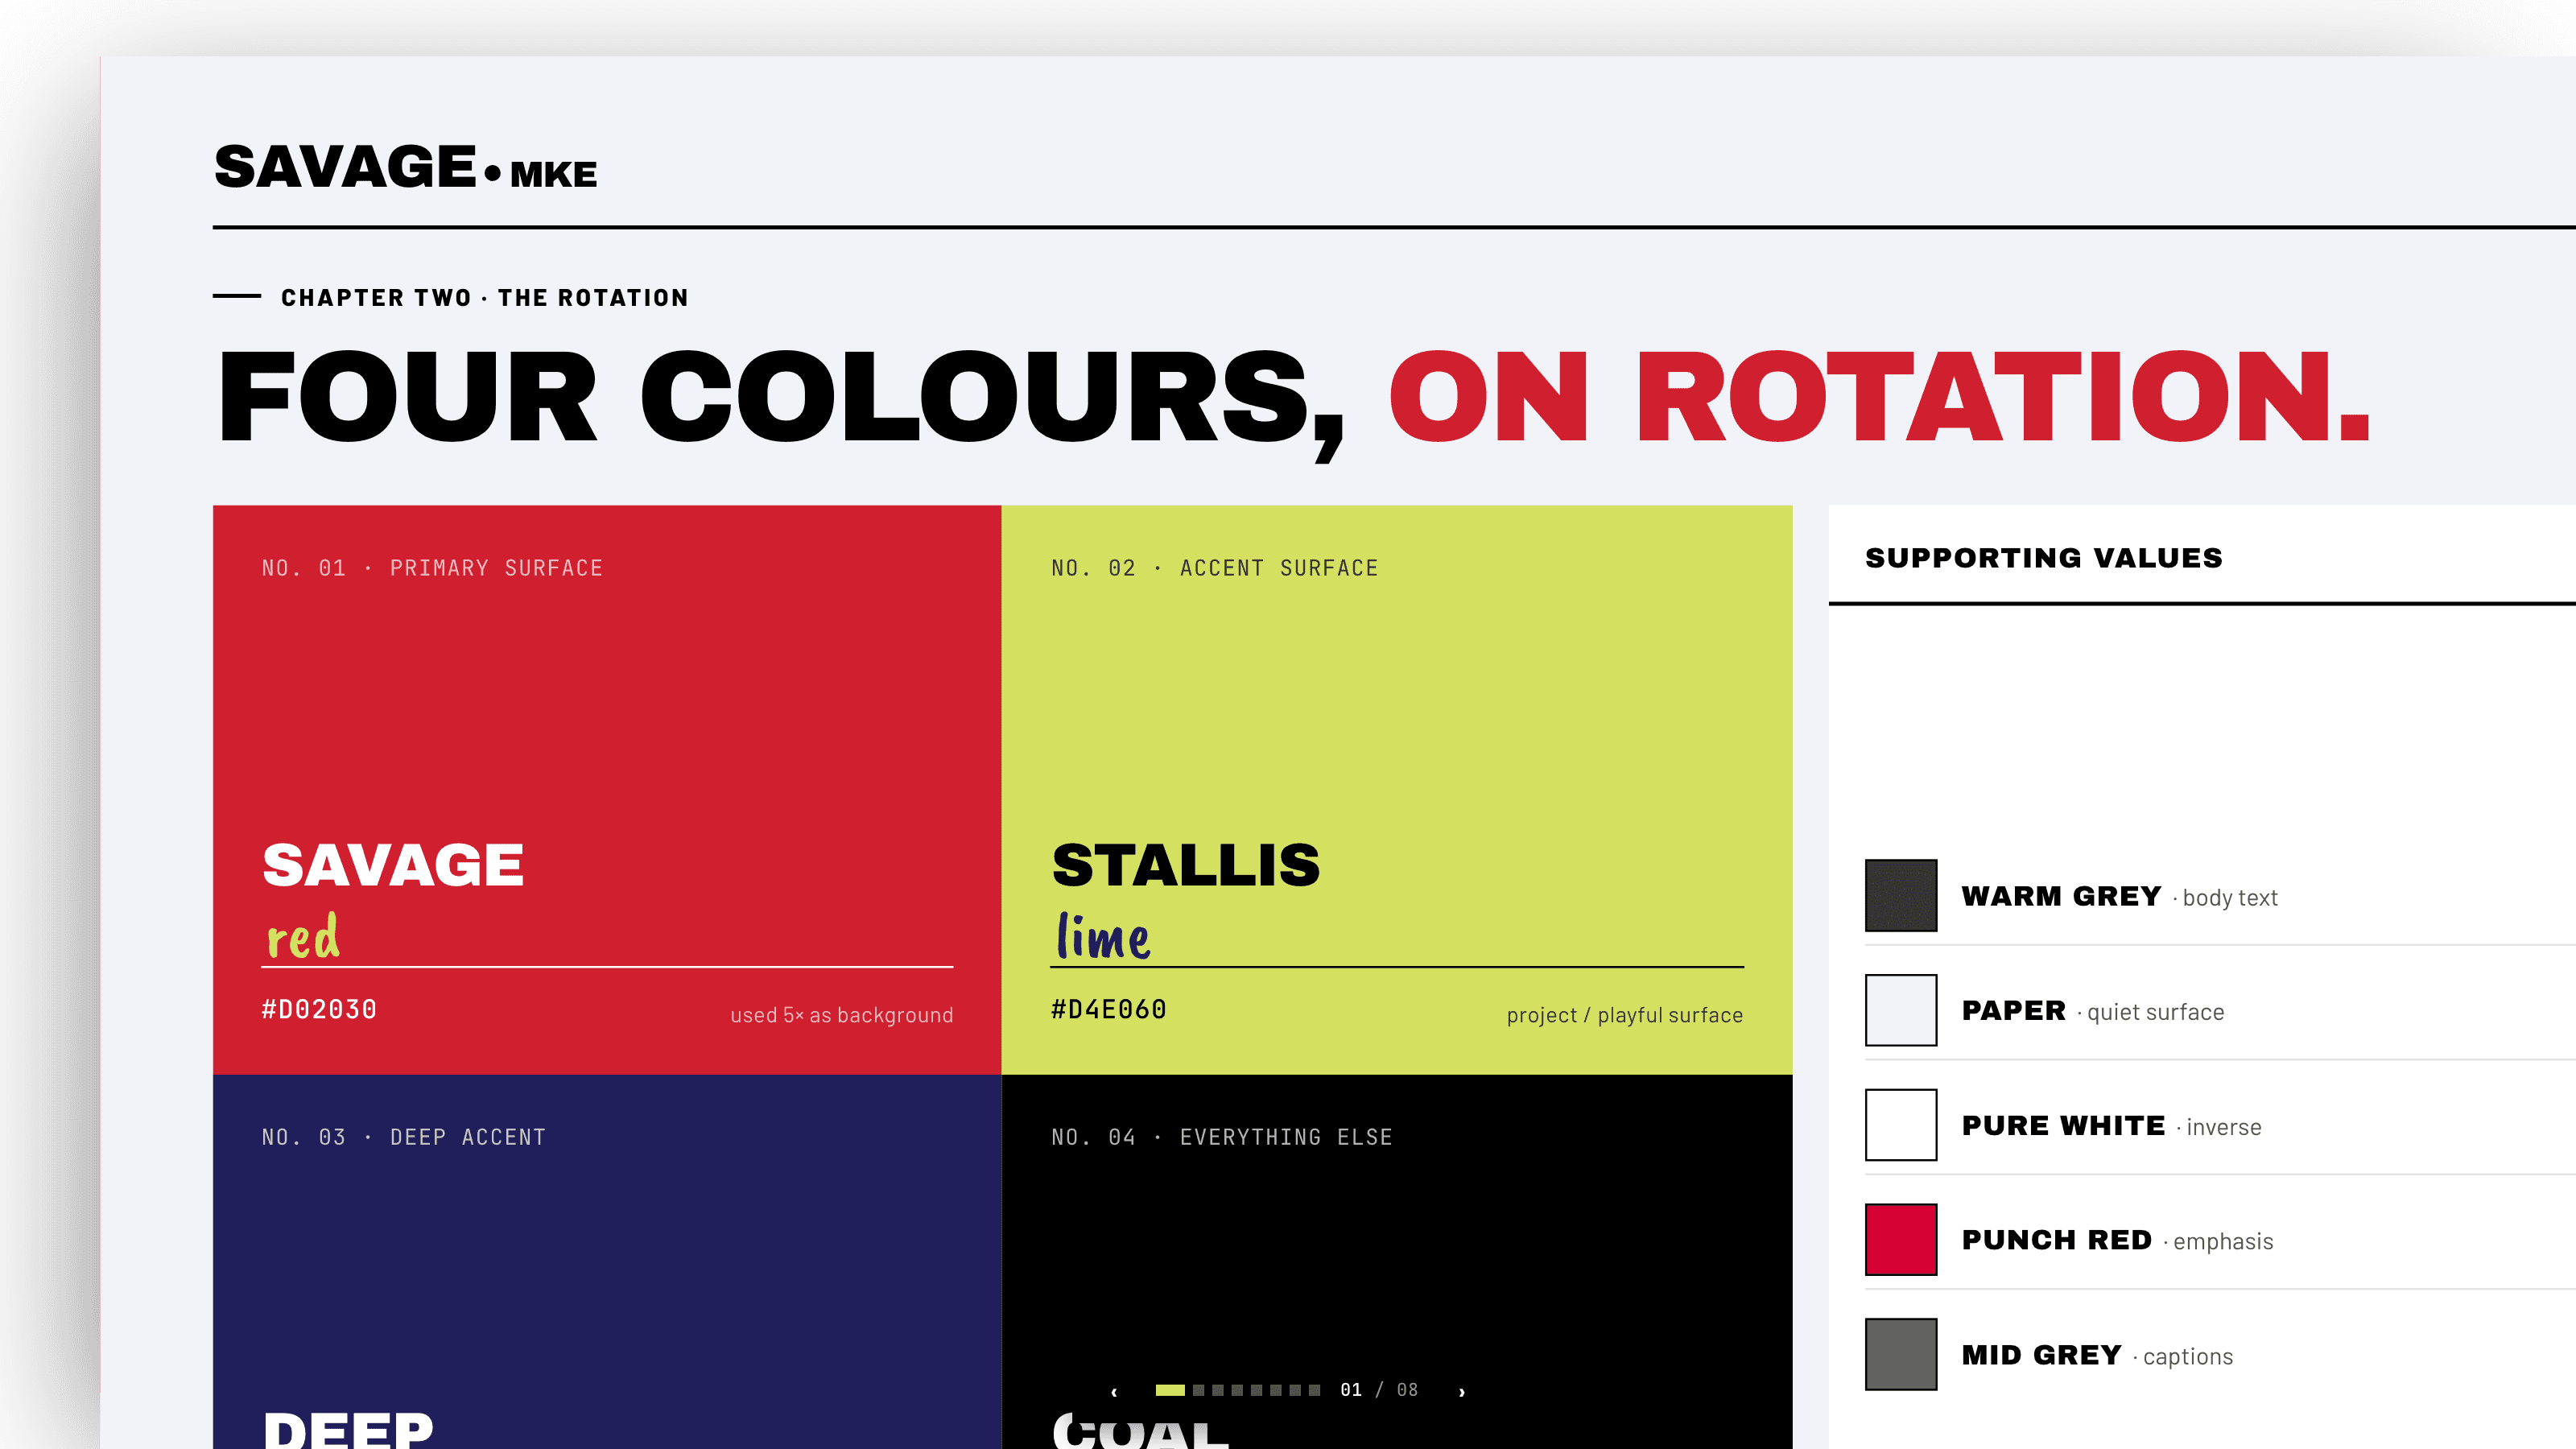
Task: Click the 'CHAPTER TWO · THE ROTATION' eyebrow
Action: (485, 298)
